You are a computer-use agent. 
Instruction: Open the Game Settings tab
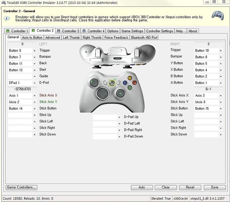[x=132, y=31]
